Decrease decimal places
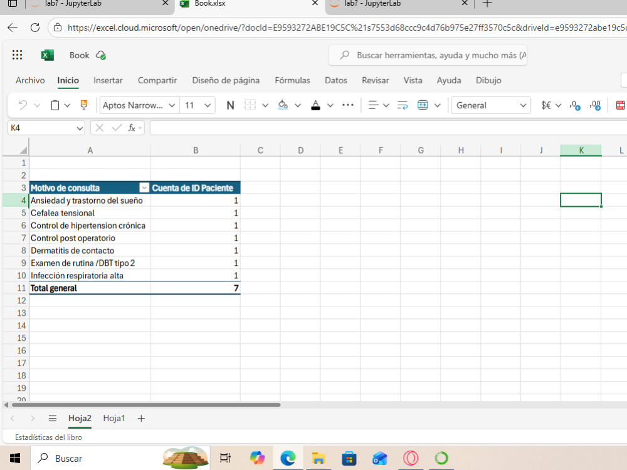627x470 pixels. pyautogui.click(x=575, y=105)
